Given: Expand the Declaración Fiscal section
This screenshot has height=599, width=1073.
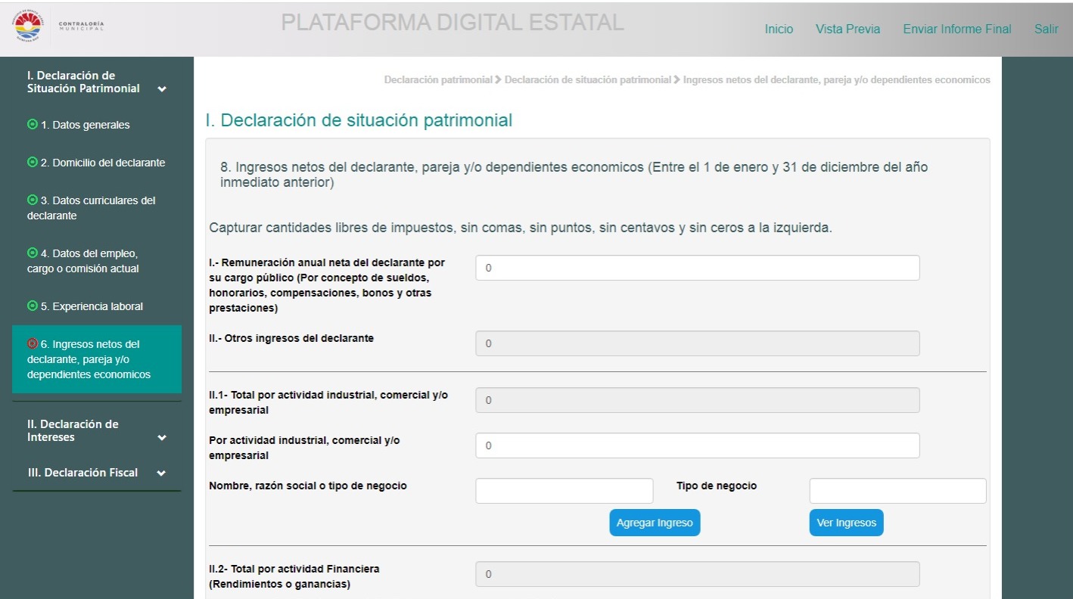Looking at the screenshot, I should point(161,473).
